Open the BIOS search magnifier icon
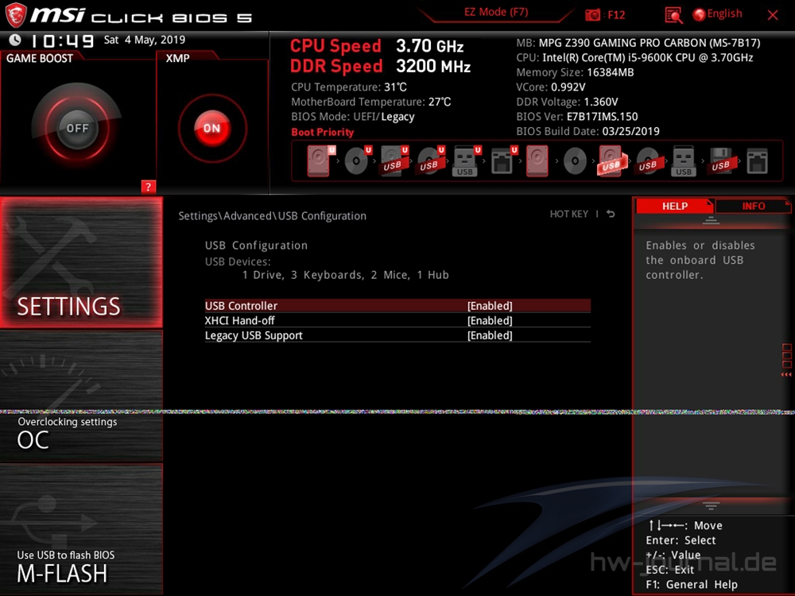Image resolution: width=795 pixels, height=596 pixels. coord(673,15)
